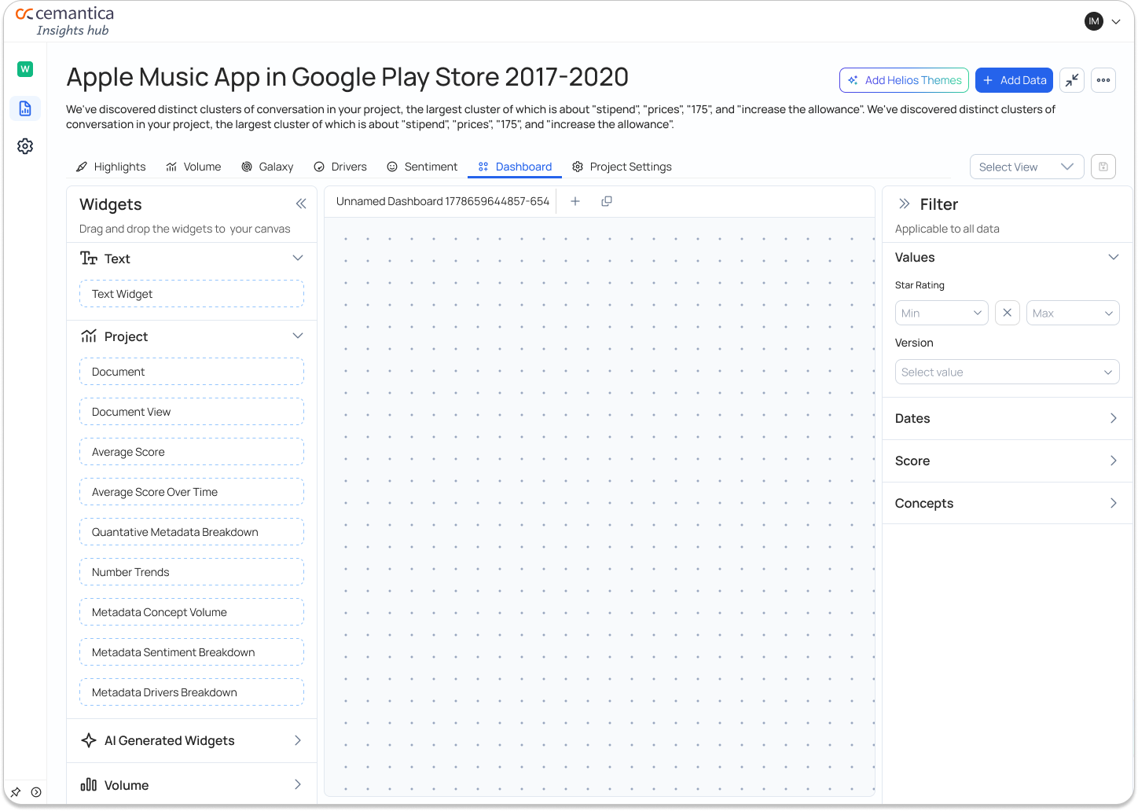
Task: Click the pin icon at bottom left
Action: [x=16, y=792]
